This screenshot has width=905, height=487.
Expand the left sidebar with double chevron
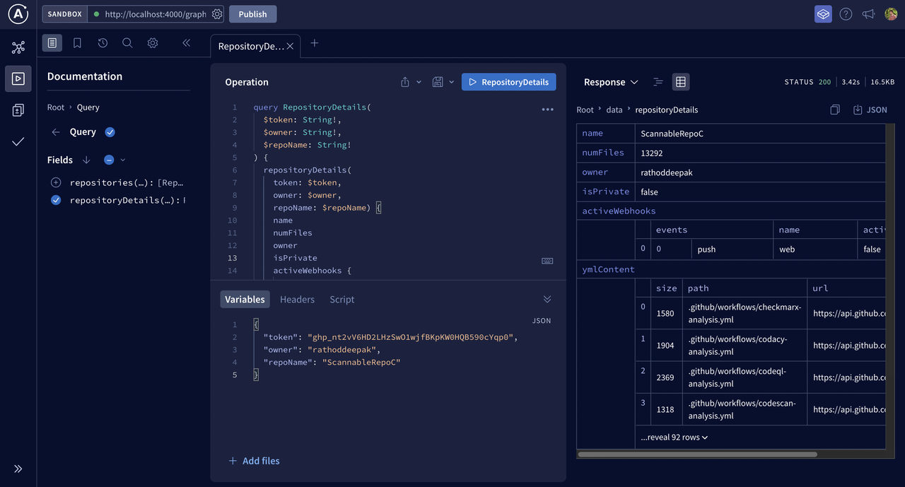click(18, 469)
